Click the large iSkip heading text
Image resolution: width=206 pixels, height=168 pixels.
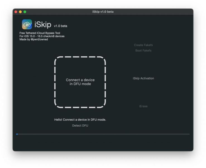coord(43,25)
